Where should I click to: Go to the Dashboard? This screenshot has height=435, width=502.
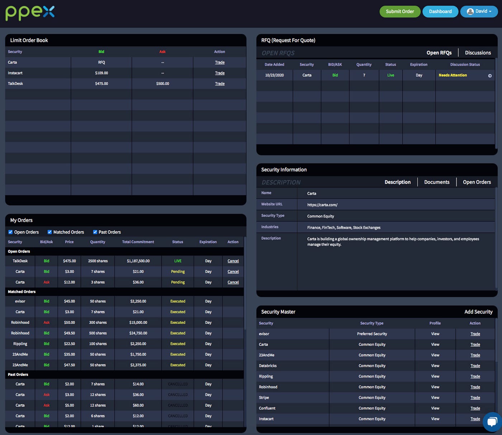coord(440,11)
